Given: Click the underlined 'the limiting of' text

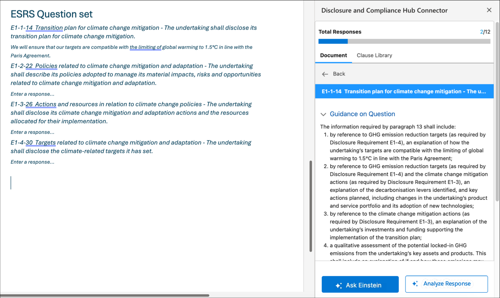Looking at the screenshot, I should click(145, 47).
